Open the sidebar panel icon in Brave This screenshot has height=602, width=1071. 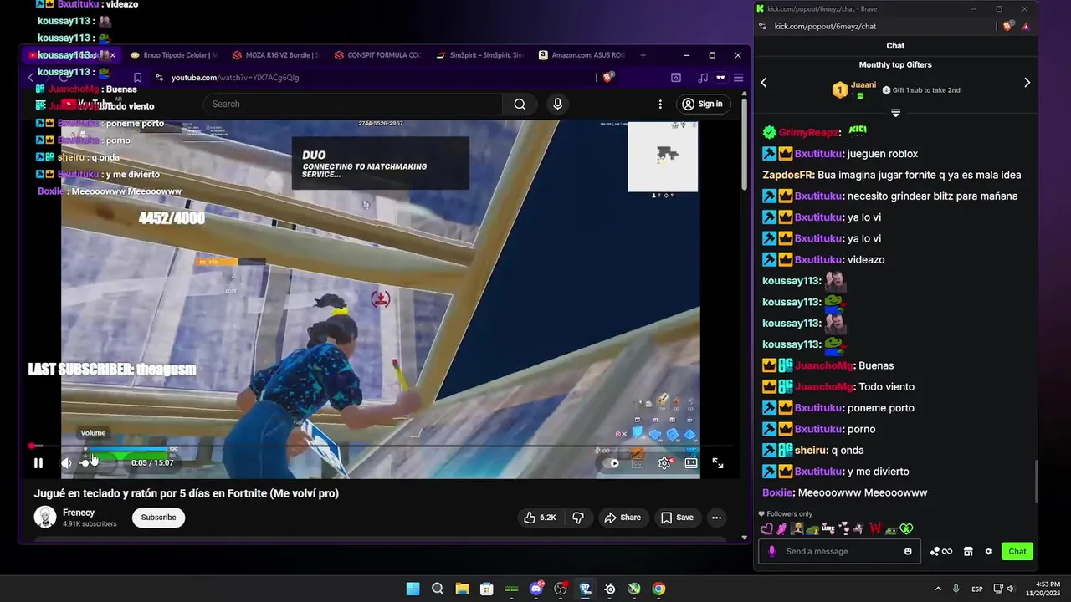pos(676,78)
